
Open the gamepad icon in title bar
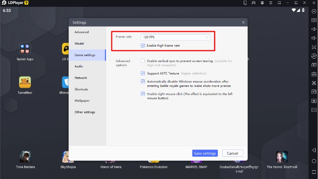coord(254,3)
